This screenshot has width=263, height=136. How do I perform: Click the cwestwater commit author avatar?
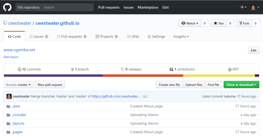(9, 96)
